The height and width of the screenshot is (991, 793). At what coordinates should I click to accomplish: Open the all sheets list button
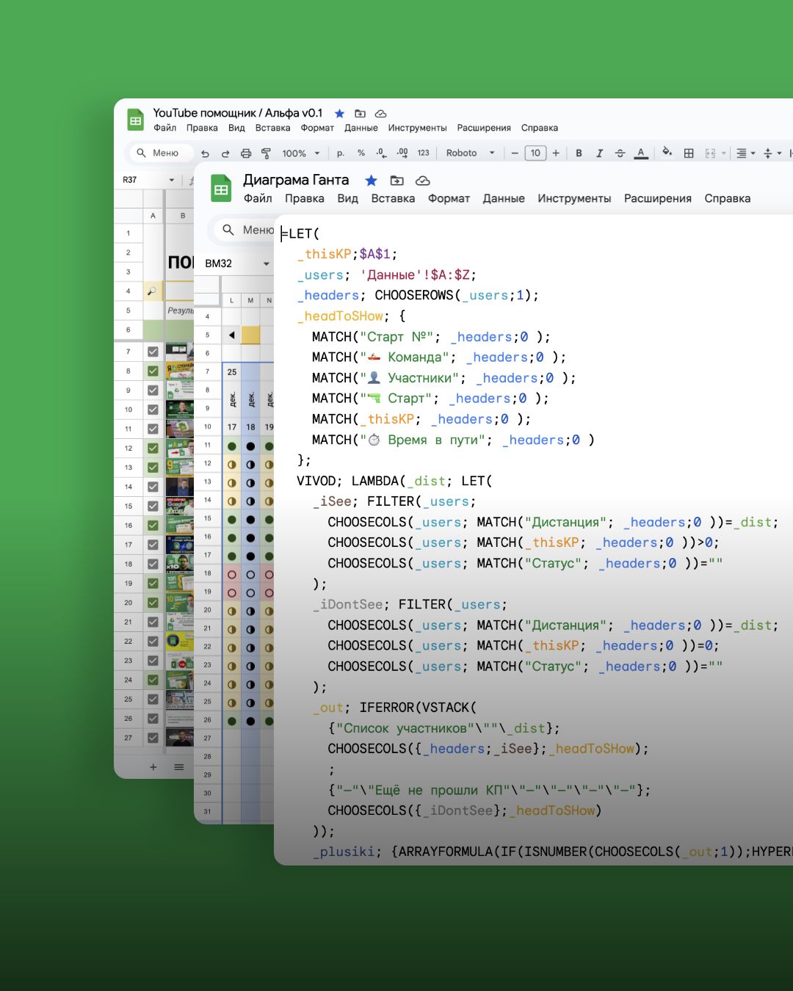(x=178, y=767)
